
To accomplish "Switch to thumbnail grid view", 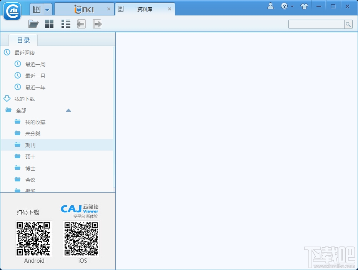I will pyautogui.click(x=49, y=24).
